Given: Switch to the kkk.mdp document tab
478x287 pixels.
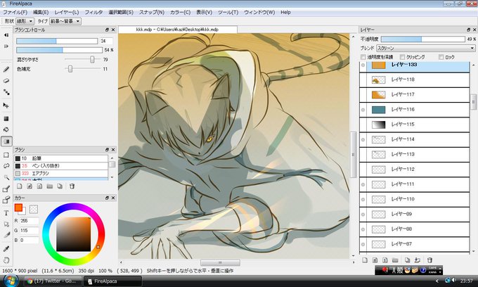Looking at the screenshot, I should click(x=177, y=30).
